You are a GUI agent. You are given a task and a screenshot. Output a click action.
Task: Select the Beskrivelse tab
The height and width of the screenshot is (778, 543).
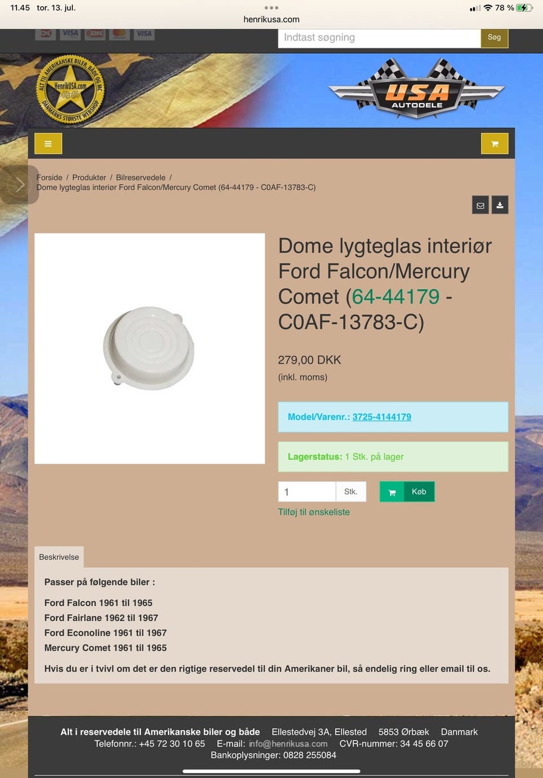(59, 557)
